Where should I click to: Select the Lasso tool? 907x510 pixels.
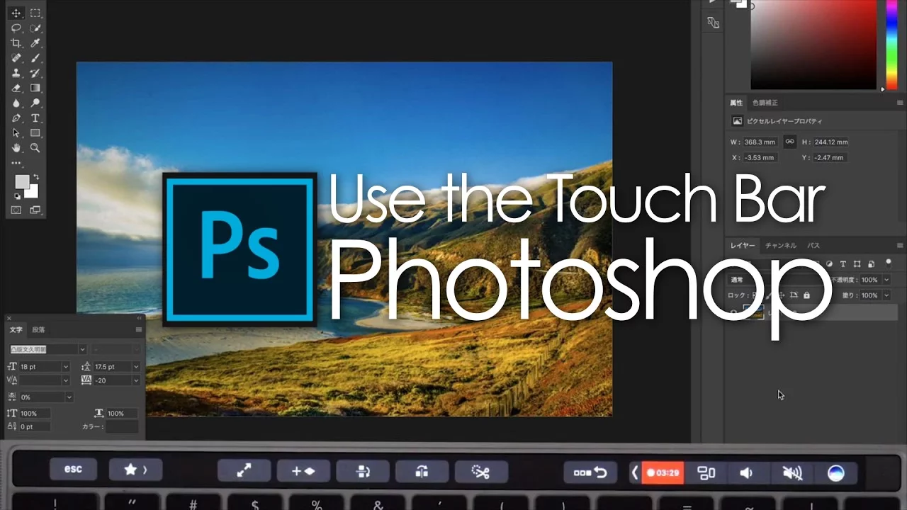(16, 28)
